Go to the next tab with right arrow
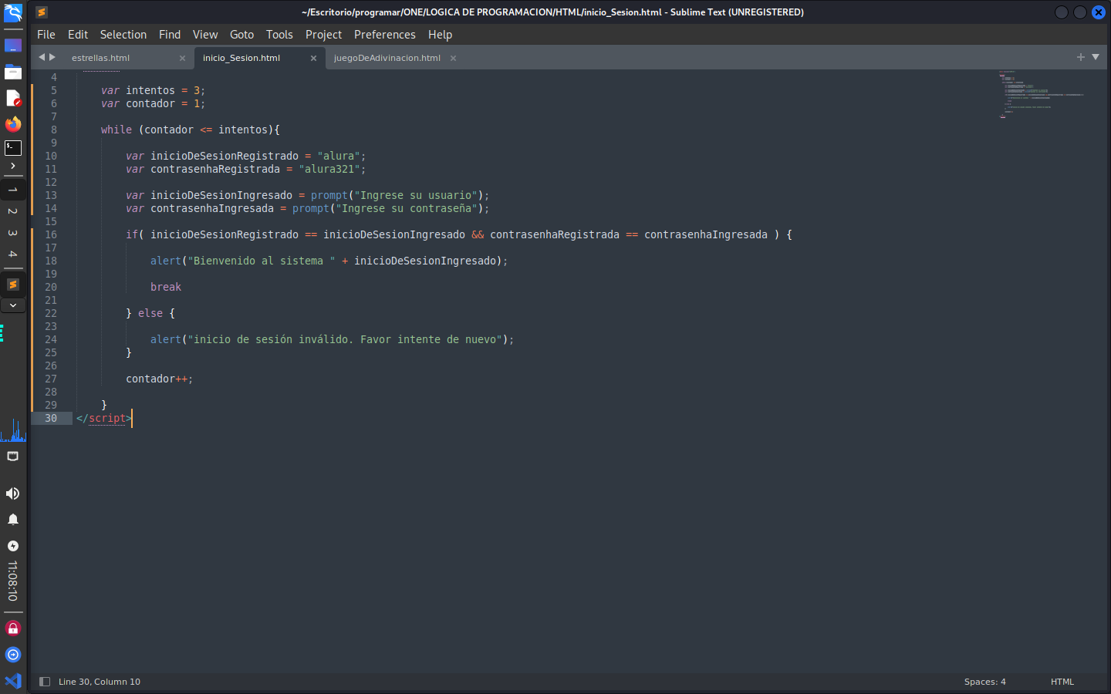 pyautogui.click(x=52, y=57)
